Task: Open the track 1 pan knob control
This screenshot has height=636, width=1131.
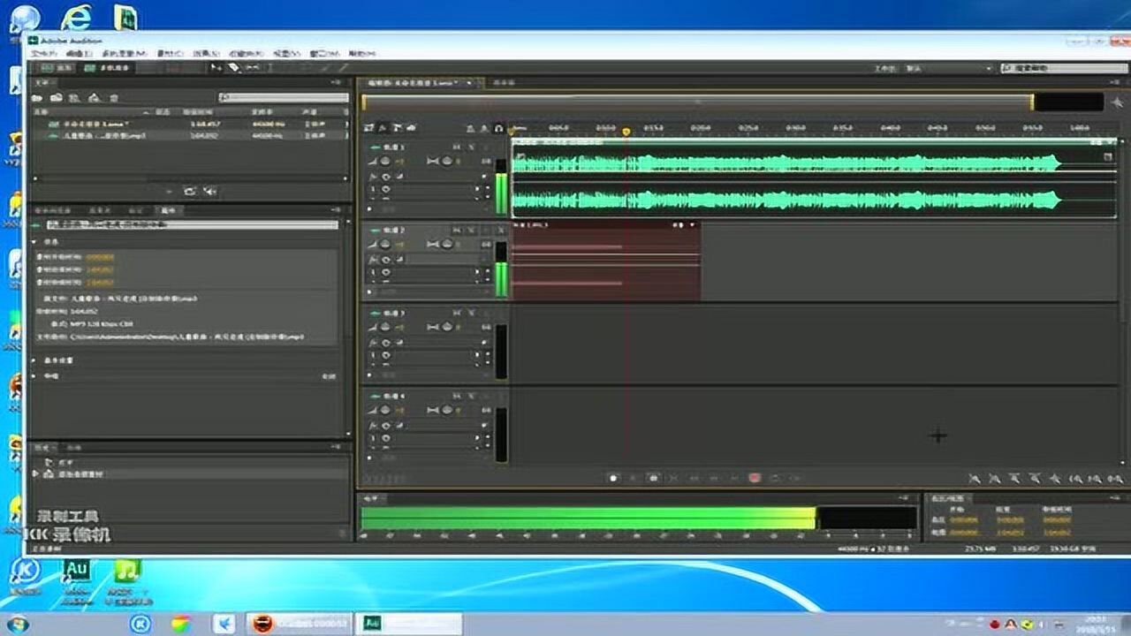Action: click(444, 162)
